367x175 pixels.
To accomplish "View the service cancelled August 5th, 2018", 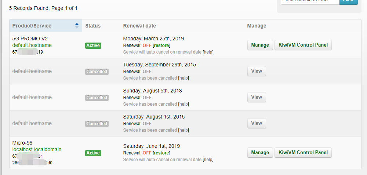I will 257,97.
